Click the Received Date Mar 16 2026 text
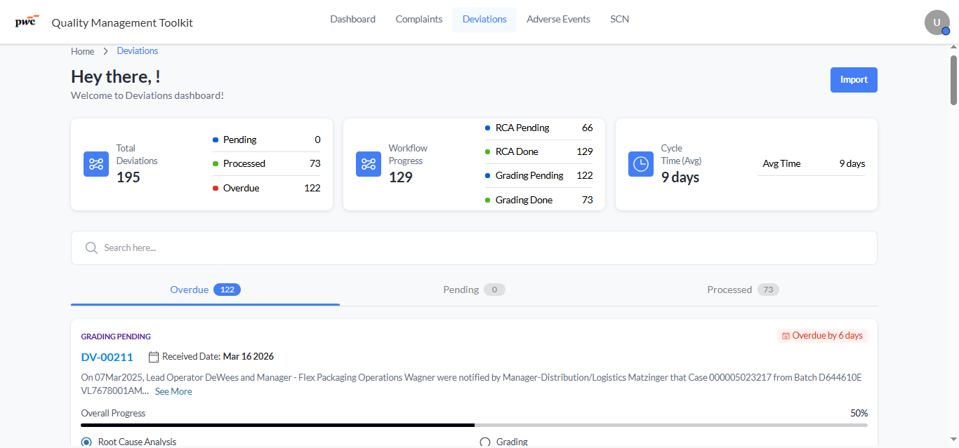Viewport: 959px width, 448px height. tap(218, 357)
